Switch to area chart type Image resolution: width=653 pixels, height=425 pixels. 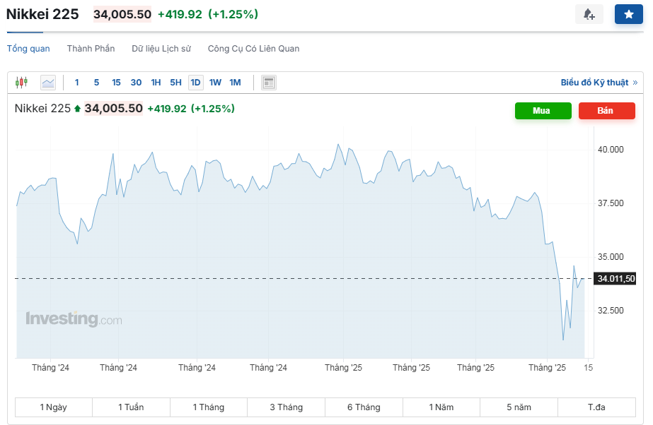tap(48, 83)
